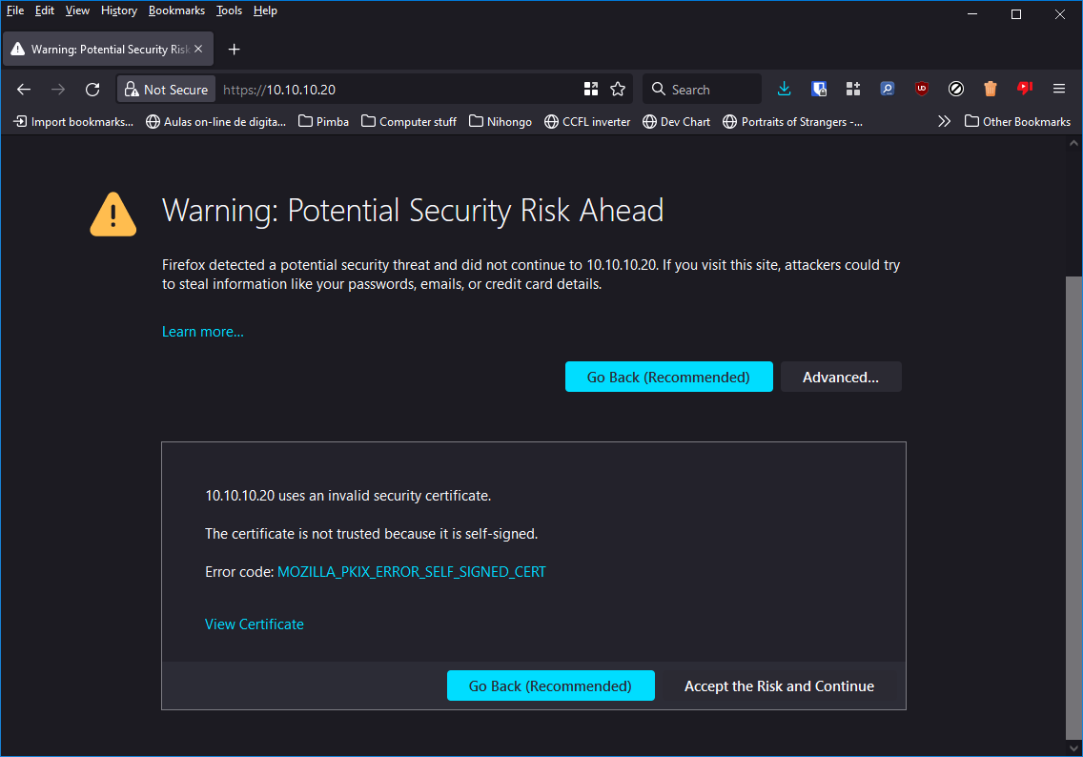
Task: Click the Not Secure padlock indicator
Action: tap(165, 89)
